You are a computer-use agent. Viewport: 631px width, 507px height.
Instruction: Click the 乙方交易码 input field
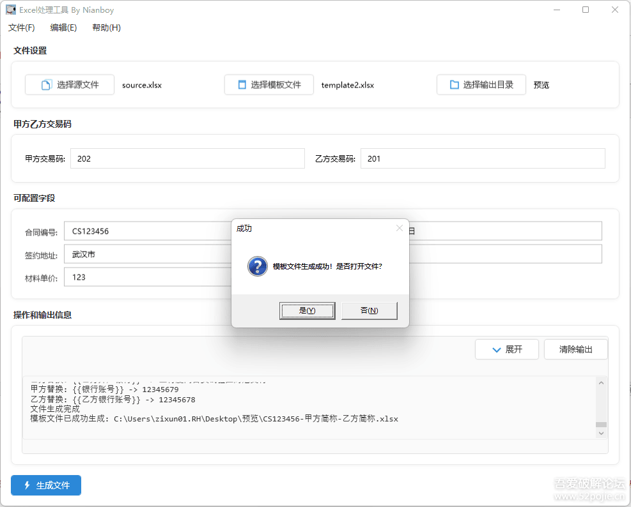482,159
